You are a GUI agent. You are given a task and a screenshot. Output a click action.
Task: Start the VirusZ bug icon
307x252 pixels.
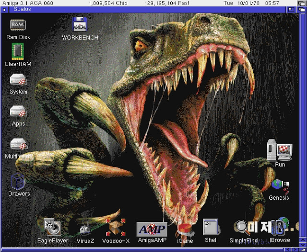coord(85,229)
